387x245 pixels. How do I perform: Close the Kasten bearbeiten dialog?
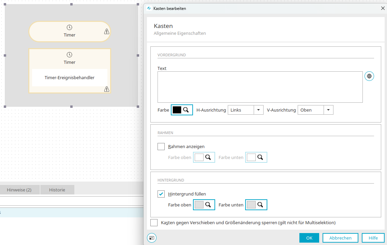pos(383,9)
